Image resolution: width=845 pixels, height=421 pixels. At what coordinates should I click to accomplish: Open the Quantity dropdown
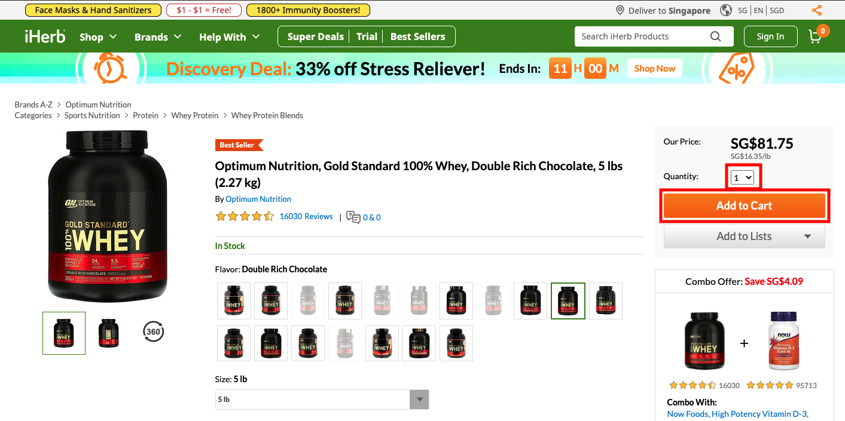pyautogui.click(x=742, y=177)
